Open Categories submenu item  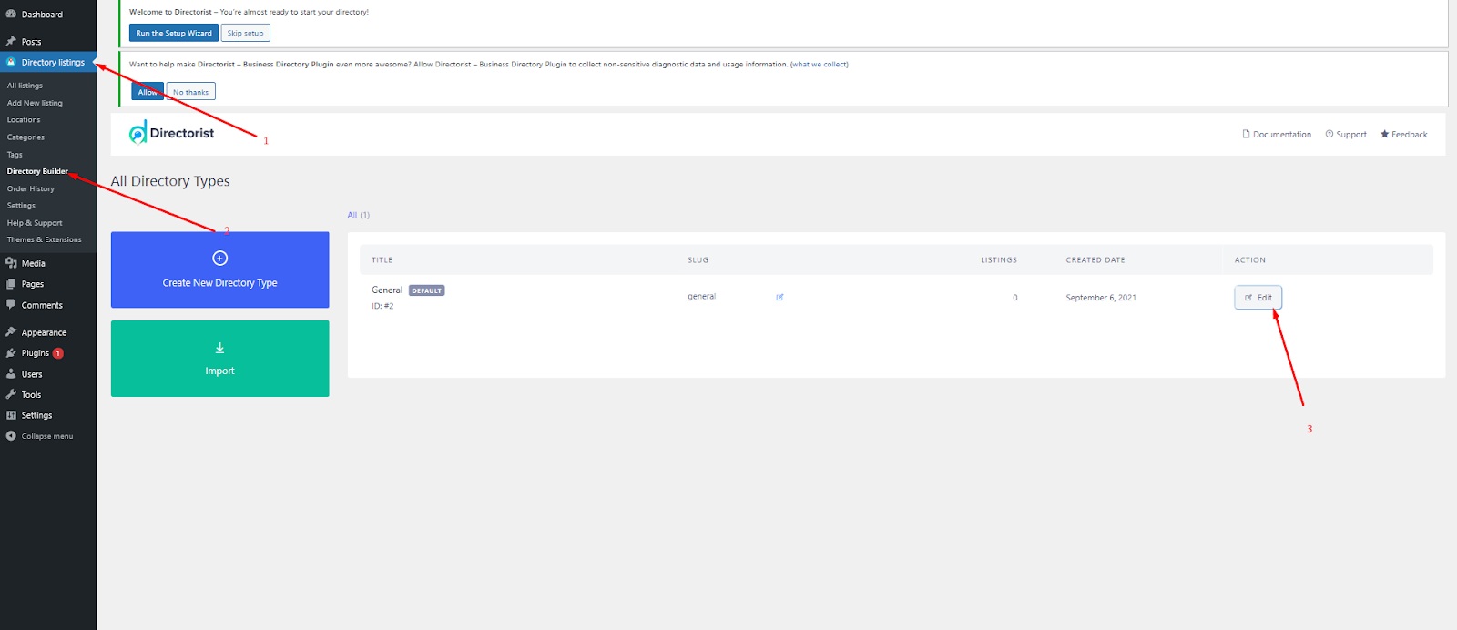click(x=25, y=137)
